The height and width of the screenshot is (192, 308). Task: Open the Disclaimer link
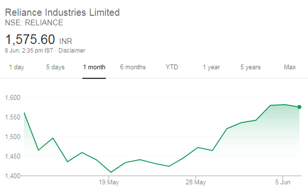(72, 51)
